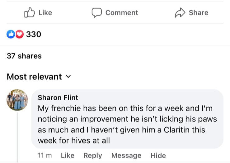Click the 11 m comment timestamp
Screen dimensions: 230x163
tap(45, 156)
